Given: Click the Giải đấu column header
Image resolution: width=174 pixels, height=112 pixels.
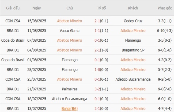Looking at the screenshot, I should point(13,8).
